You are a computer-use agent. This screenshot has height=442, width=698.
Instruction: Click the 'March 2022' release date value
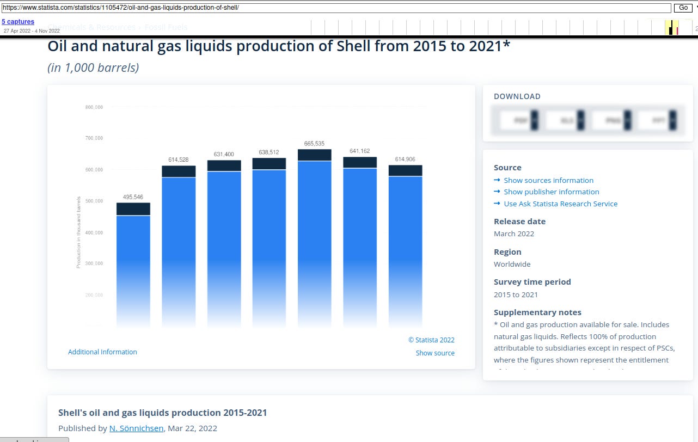click(514, 234)
